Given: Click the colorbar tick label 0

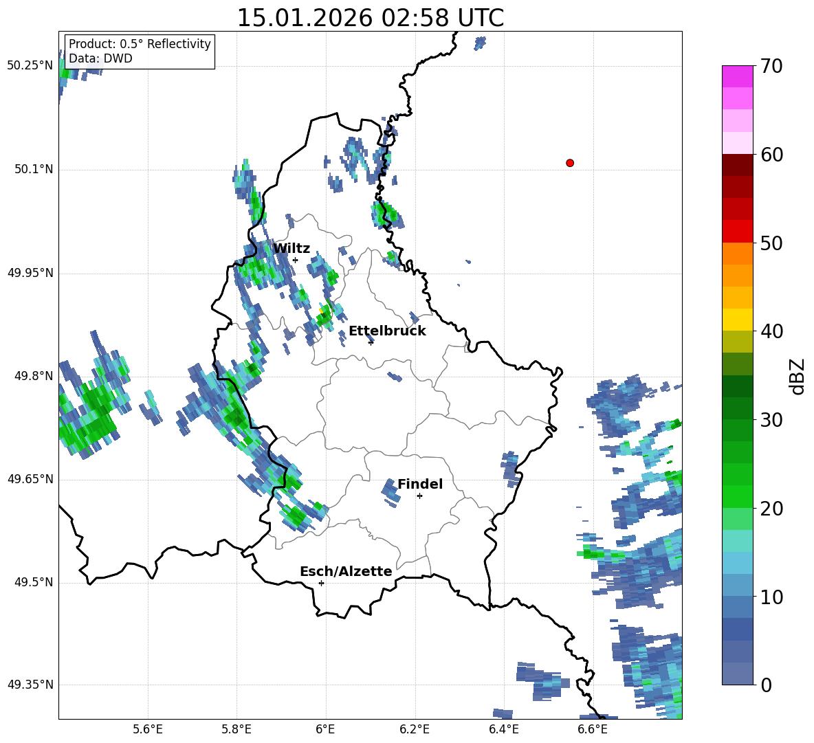Looking at the screenshot, I should [x=766, y=685].
